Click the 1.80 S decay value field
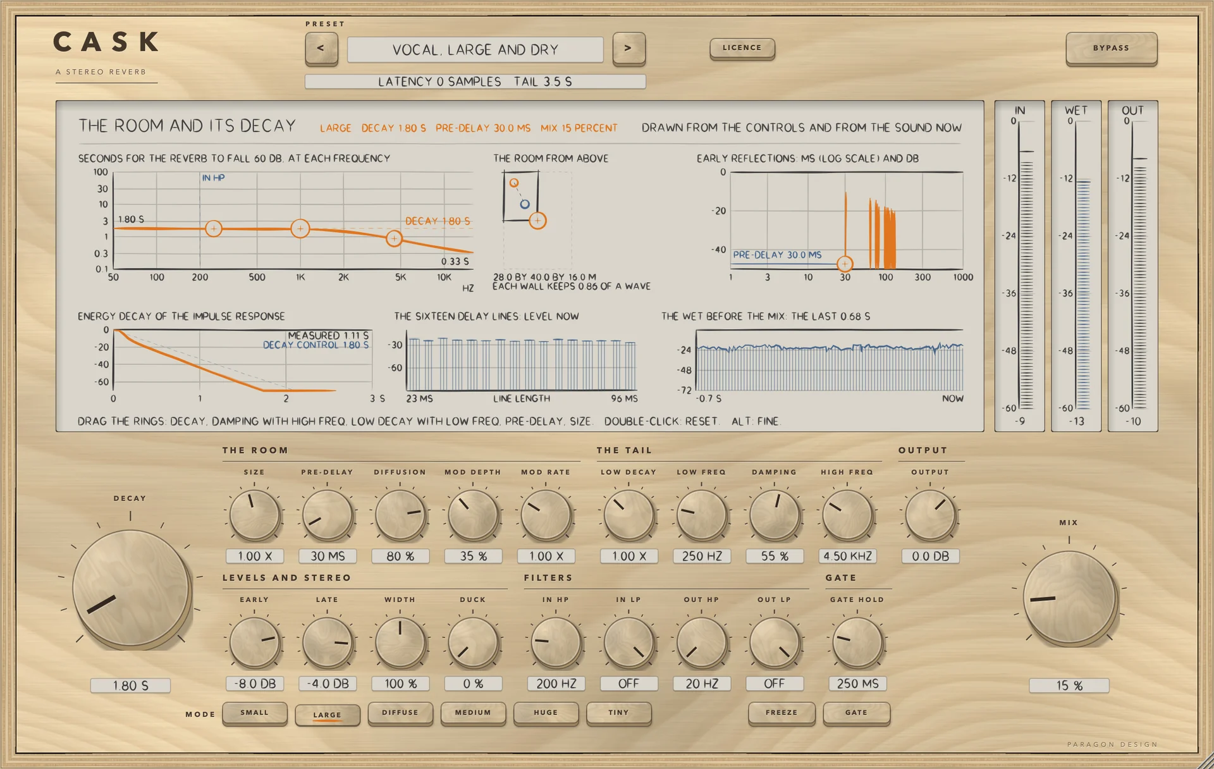Viewport: 1214px width, 769px height. coord(131,686)
